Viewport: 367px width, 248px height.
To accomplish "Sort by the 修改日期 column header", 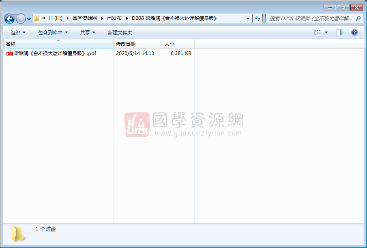I will click(x=137, y=44).
